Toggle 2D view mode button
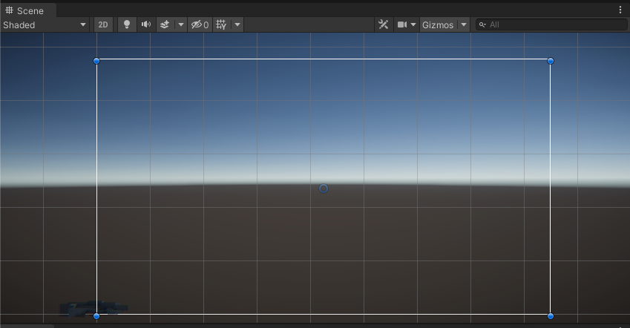The image size is (630, 328). pyautogui.click(x=103, y=24)
